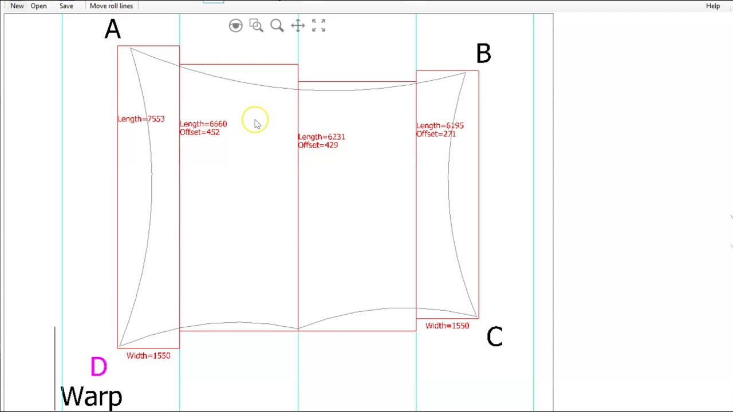Image resolution: width=733 pixels, height=412 pixels.
Task: Click the Offset=271 label
Action: coord(436,134)
